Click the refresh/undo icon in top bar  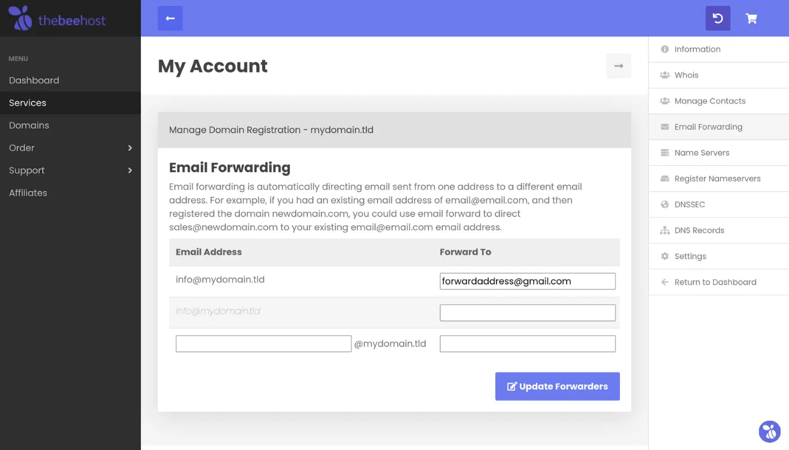click(718, 19)
